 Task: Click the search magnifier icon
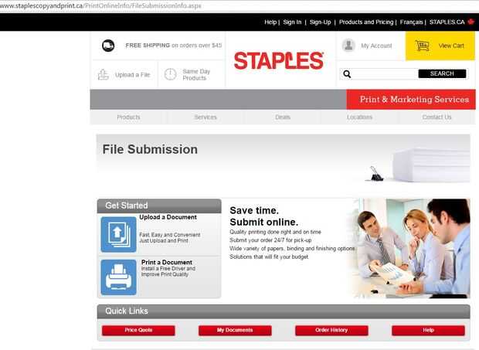coord(347,74)
